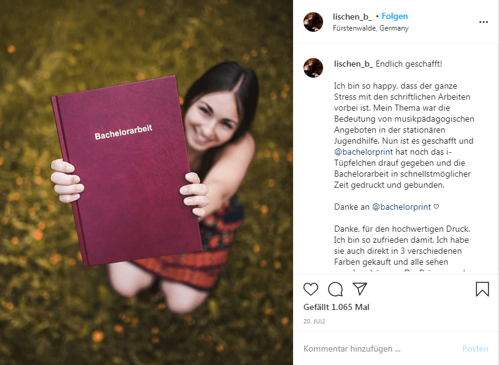The height and width of the screenshot is (365, 499).
Task: Click profile avatar beside the caption
Action: [x=313, y=68]
